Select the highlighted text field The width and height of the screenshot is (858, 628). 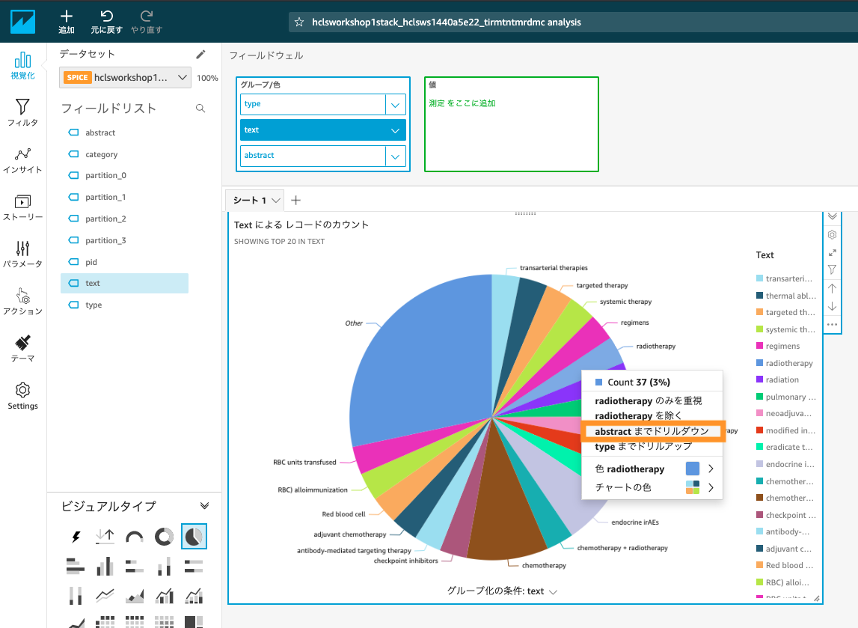point(124,283)
